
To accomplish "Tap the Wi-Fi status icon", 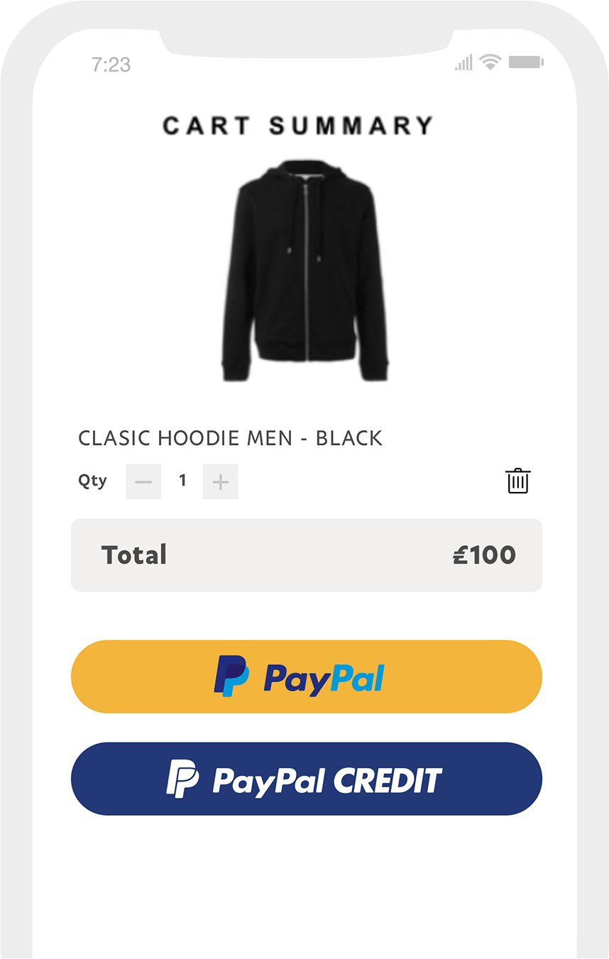I will click(490, 62).
